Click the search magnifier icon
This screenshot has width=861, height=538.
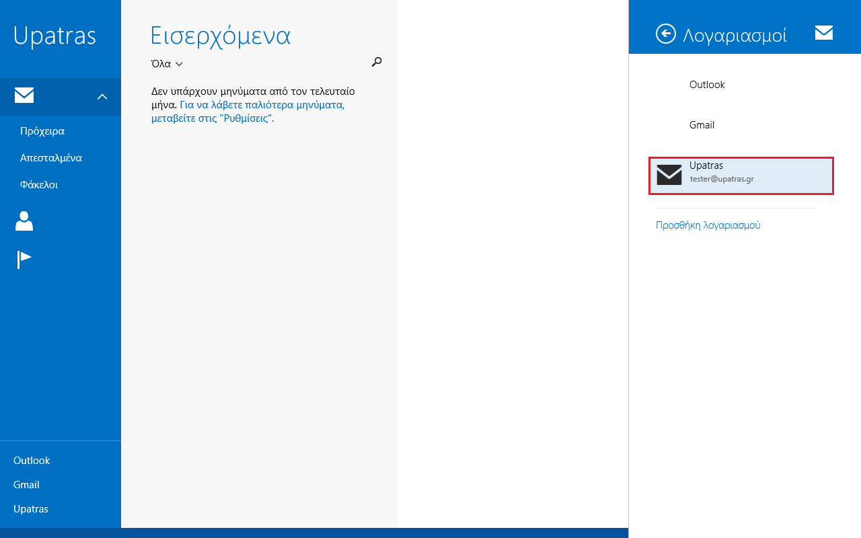(x=377, y=62)
